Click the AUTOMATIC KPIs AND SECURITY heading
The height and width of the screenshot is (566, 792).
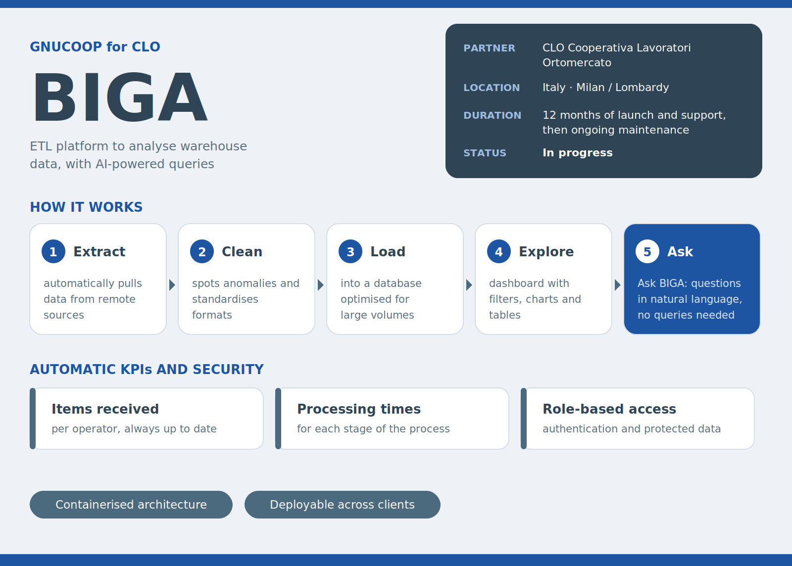pos(147,370)
